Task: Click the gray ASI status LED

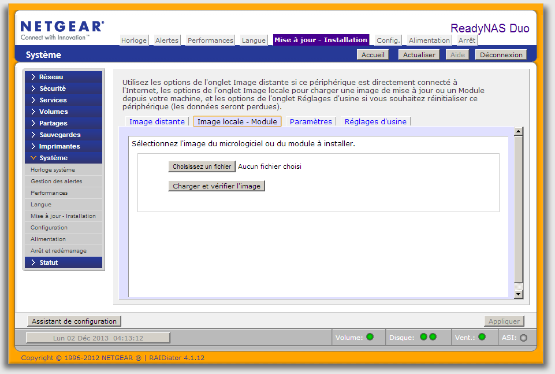Action: [x=523, y=338]
